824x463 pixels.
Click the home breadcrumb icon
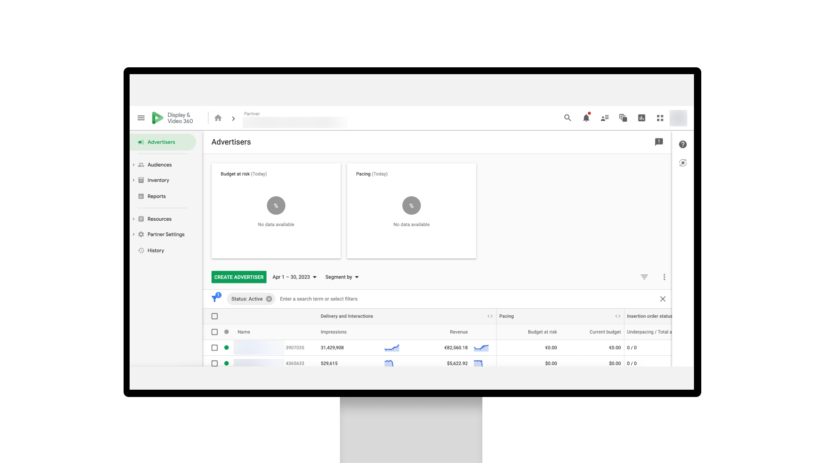pos(218,118)
